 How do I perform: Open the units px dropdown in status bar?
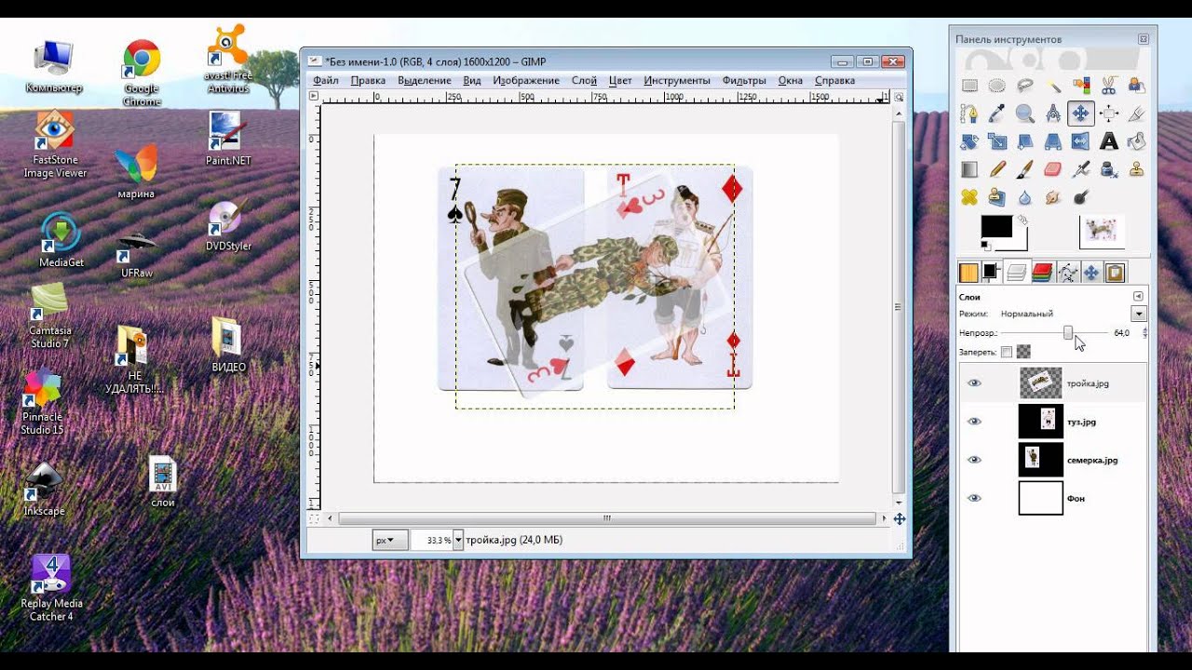389,540
